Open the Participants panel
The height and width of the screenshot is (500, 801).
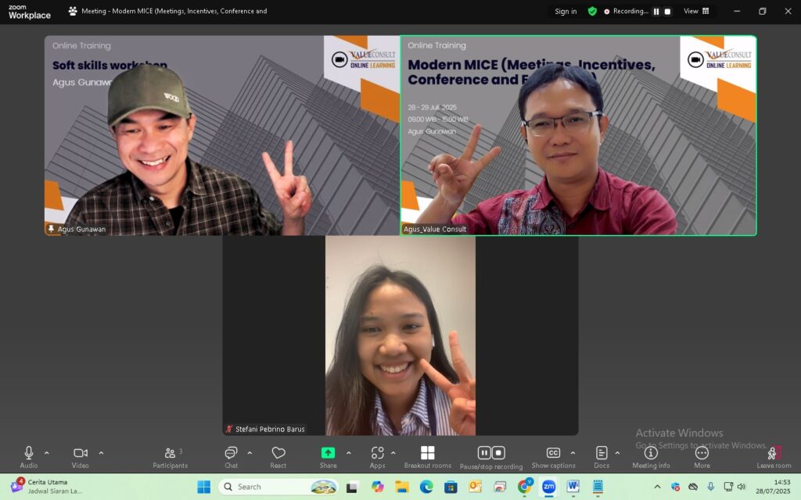[171, 453]
